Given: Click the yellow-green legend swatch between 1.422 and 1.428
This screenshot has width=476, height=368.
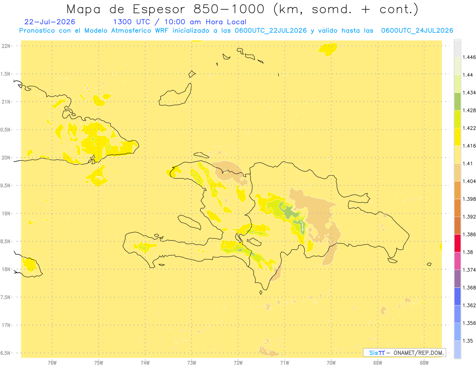Looking at the screenshot, I should click(457, 119).
